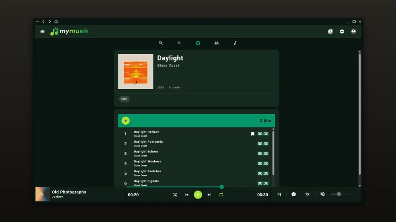Screen dimensions: 396x222
Task: Click the 00:20 elapsed time
Action: point(133,194)
